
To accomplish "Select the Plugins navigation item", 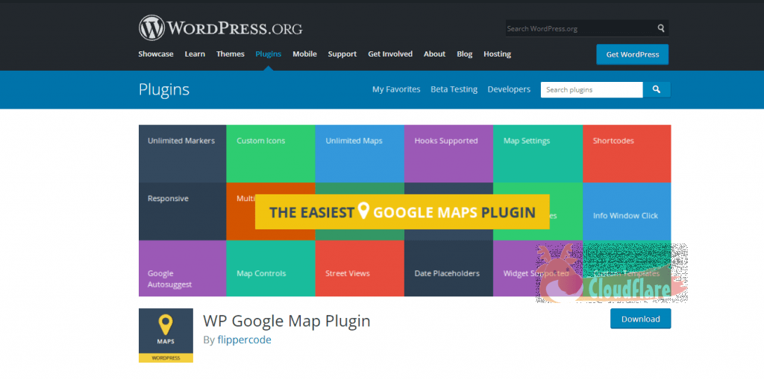I will pos(269,54).
